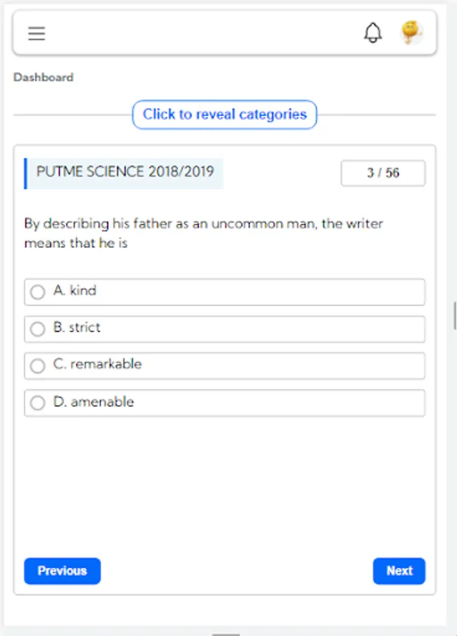457x636 pixels.
Task: Go to the Dashboard breadcrumb link
Action: click(43, 77)
